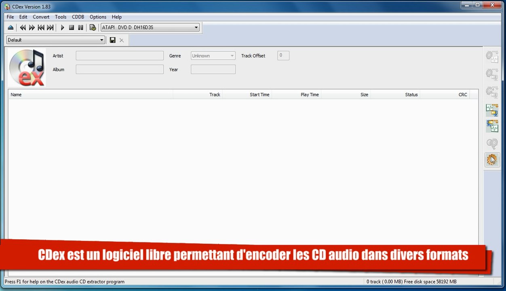Click the Year input field
Viewport: 506px width, 291px height.
[x=213, y=70]
